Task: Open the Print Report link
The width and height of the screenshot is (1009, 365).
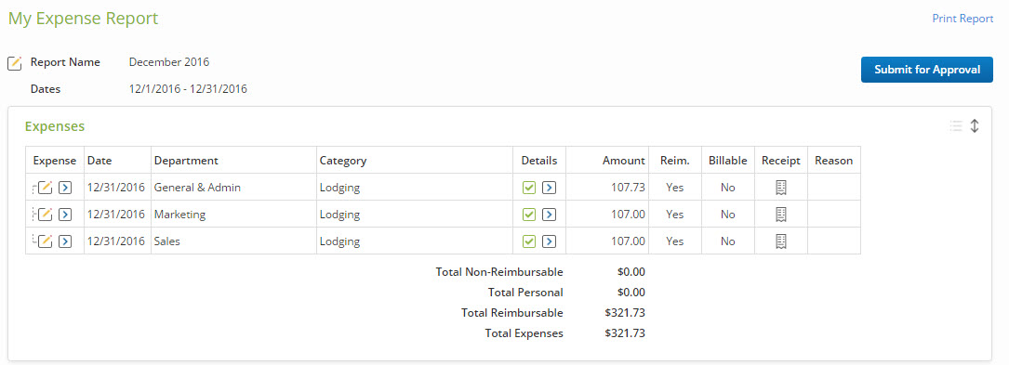Action: 963,19
